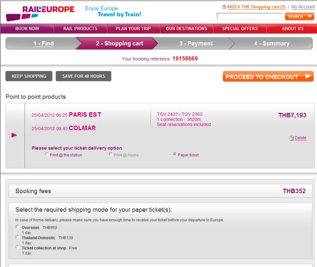Delete the Paris Est to Colmar ticket

300,138
